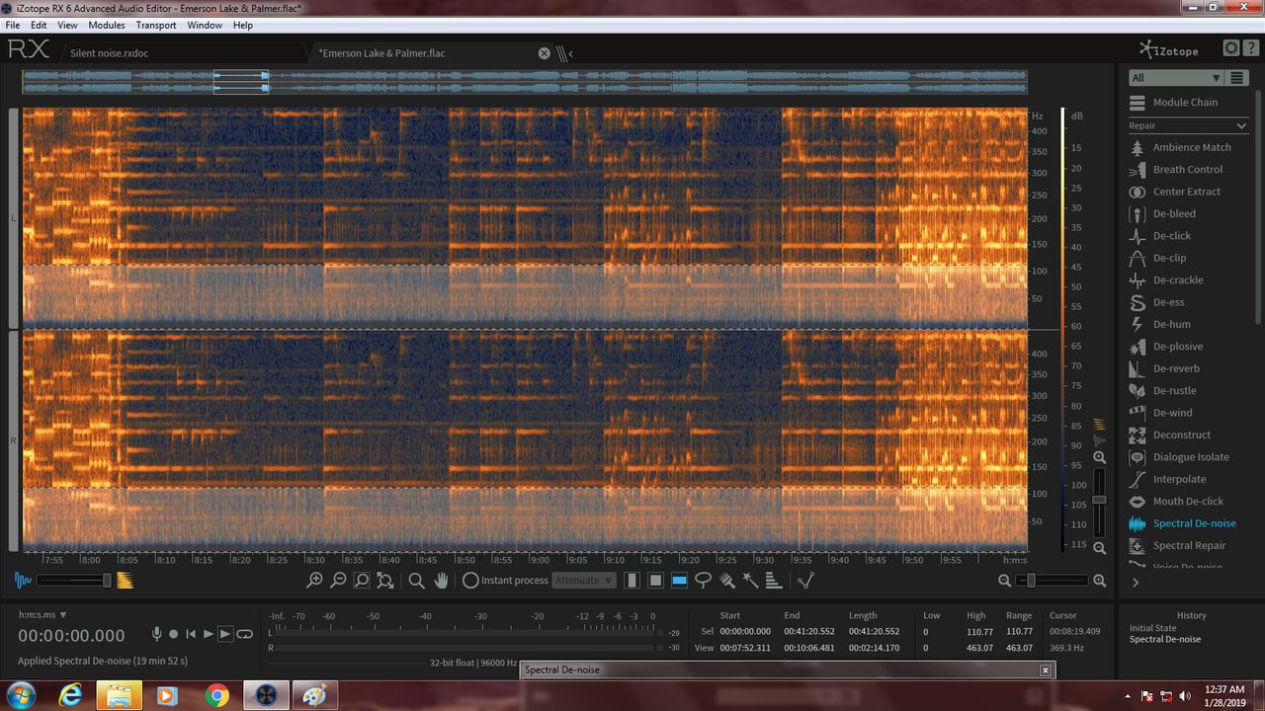Open the Modules menu

[107, 25]
